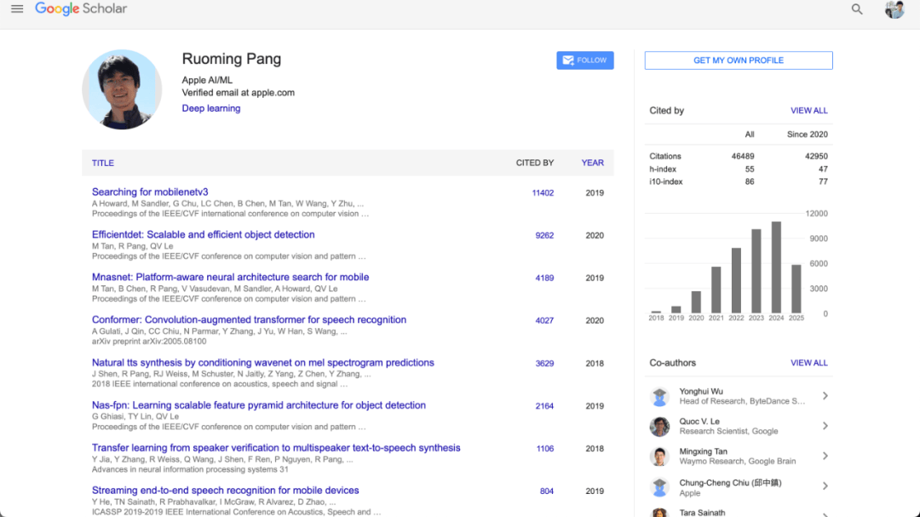The width and height of the screenshot is (920, 517).
Task: Open Mingxing Tan's co-author avatar
Action: click(660, 457)
